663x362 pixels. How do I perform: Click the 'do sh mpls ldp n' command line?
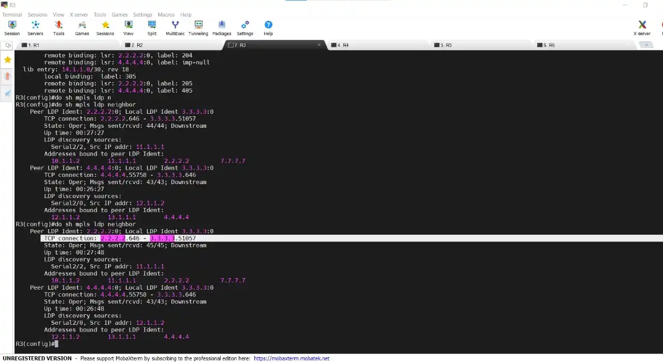coord(63,98)
